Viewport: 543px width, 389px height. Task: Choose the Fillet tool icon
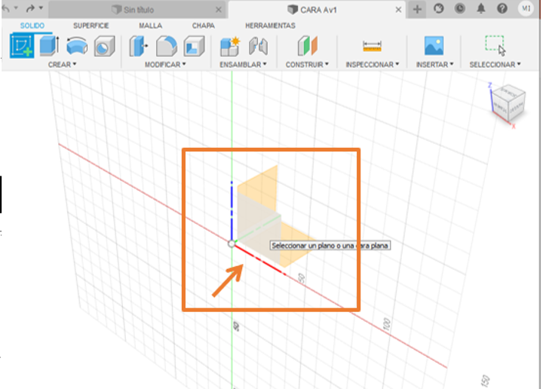point(166,46)
